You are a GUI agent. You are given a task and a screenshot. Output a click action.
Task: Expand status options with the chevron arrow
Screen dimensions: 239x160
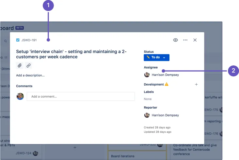(x=164, y=58)
